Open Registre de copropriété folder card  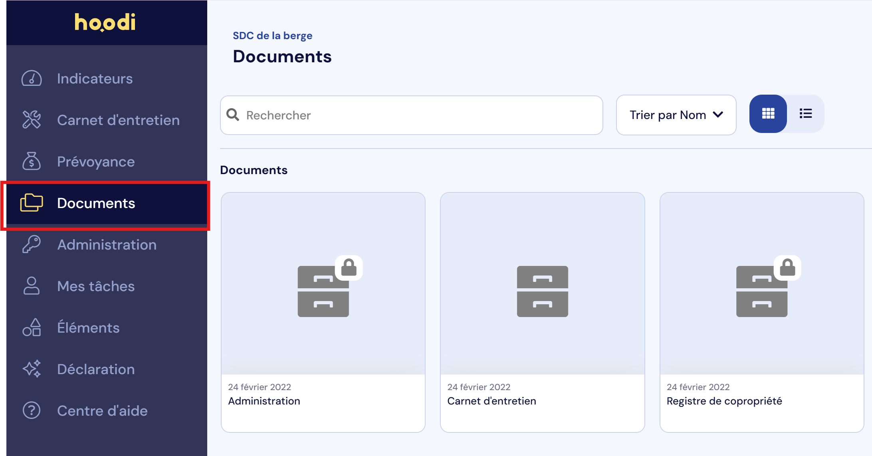pos(761,311)
